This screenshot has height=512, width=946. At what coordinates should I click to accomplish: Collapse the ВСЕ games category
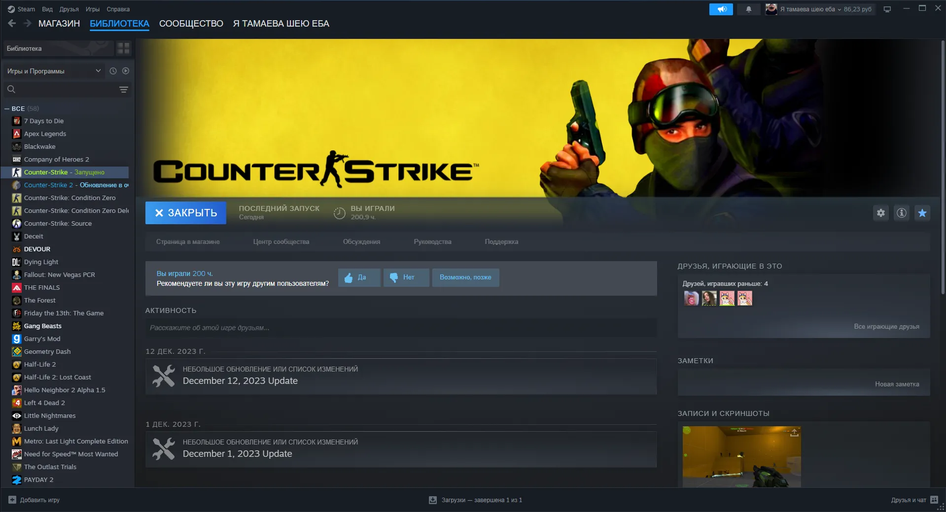point(7,108)
